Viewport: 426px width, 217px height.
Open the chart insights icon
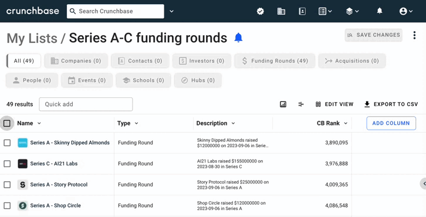[x=283, y=104]
